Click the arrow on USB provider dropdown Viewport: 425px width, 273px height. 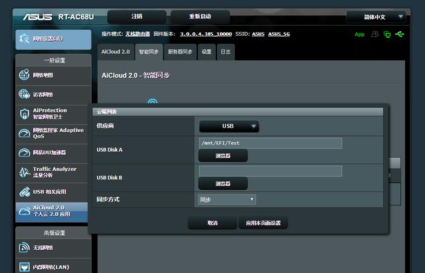pos(254,126)
